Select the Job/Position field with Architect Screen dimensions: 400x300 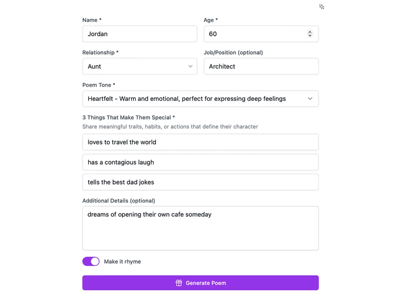[x=261, y=66]
